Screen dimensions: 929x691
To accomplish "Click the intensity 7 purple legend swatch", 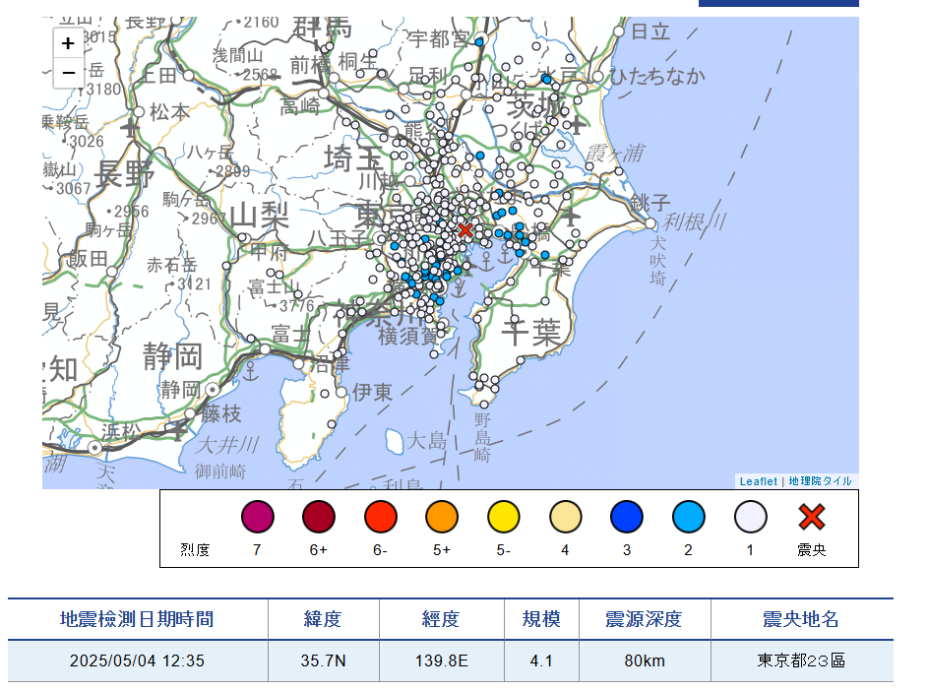I will coord(257,516).
